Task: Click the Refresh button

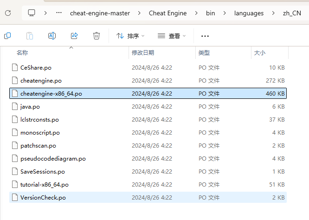Action: pos(8,13)
